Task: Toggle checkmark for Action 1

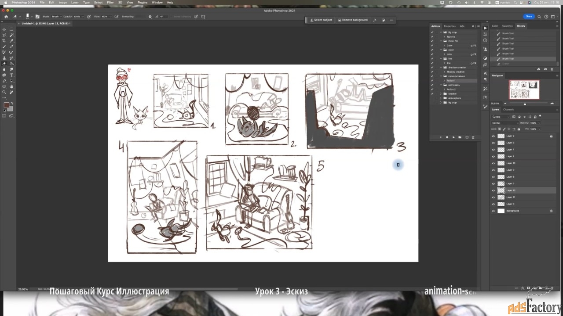Action: click(x=432, y=80)
